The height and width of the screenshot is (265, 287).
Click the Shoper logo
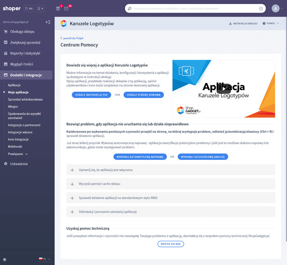click(x=12, y=9)
